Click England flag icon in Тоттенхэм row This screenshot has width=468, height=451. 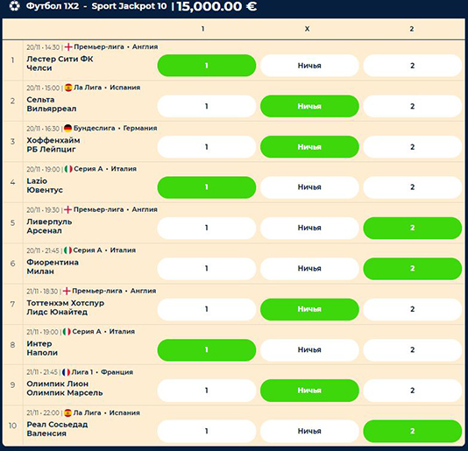click(67, 291)
